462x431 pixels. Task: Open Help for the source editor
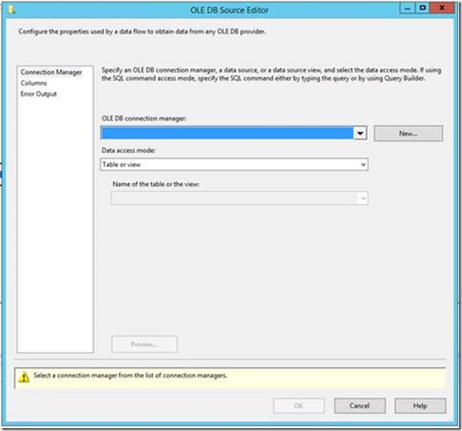(x=420, y=405)
